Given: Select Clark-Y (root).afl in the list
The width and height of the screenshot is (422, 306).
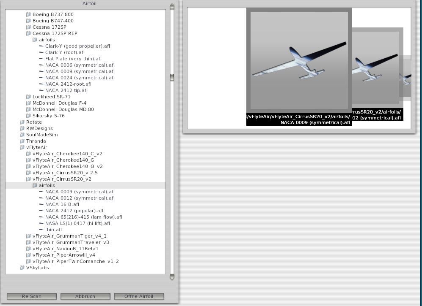Looking at the screenshot, I should pos(65,52).
